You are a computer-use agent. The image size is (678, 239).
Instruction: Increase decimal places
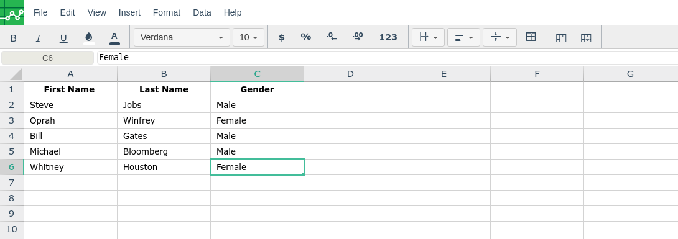coord(358,37)
